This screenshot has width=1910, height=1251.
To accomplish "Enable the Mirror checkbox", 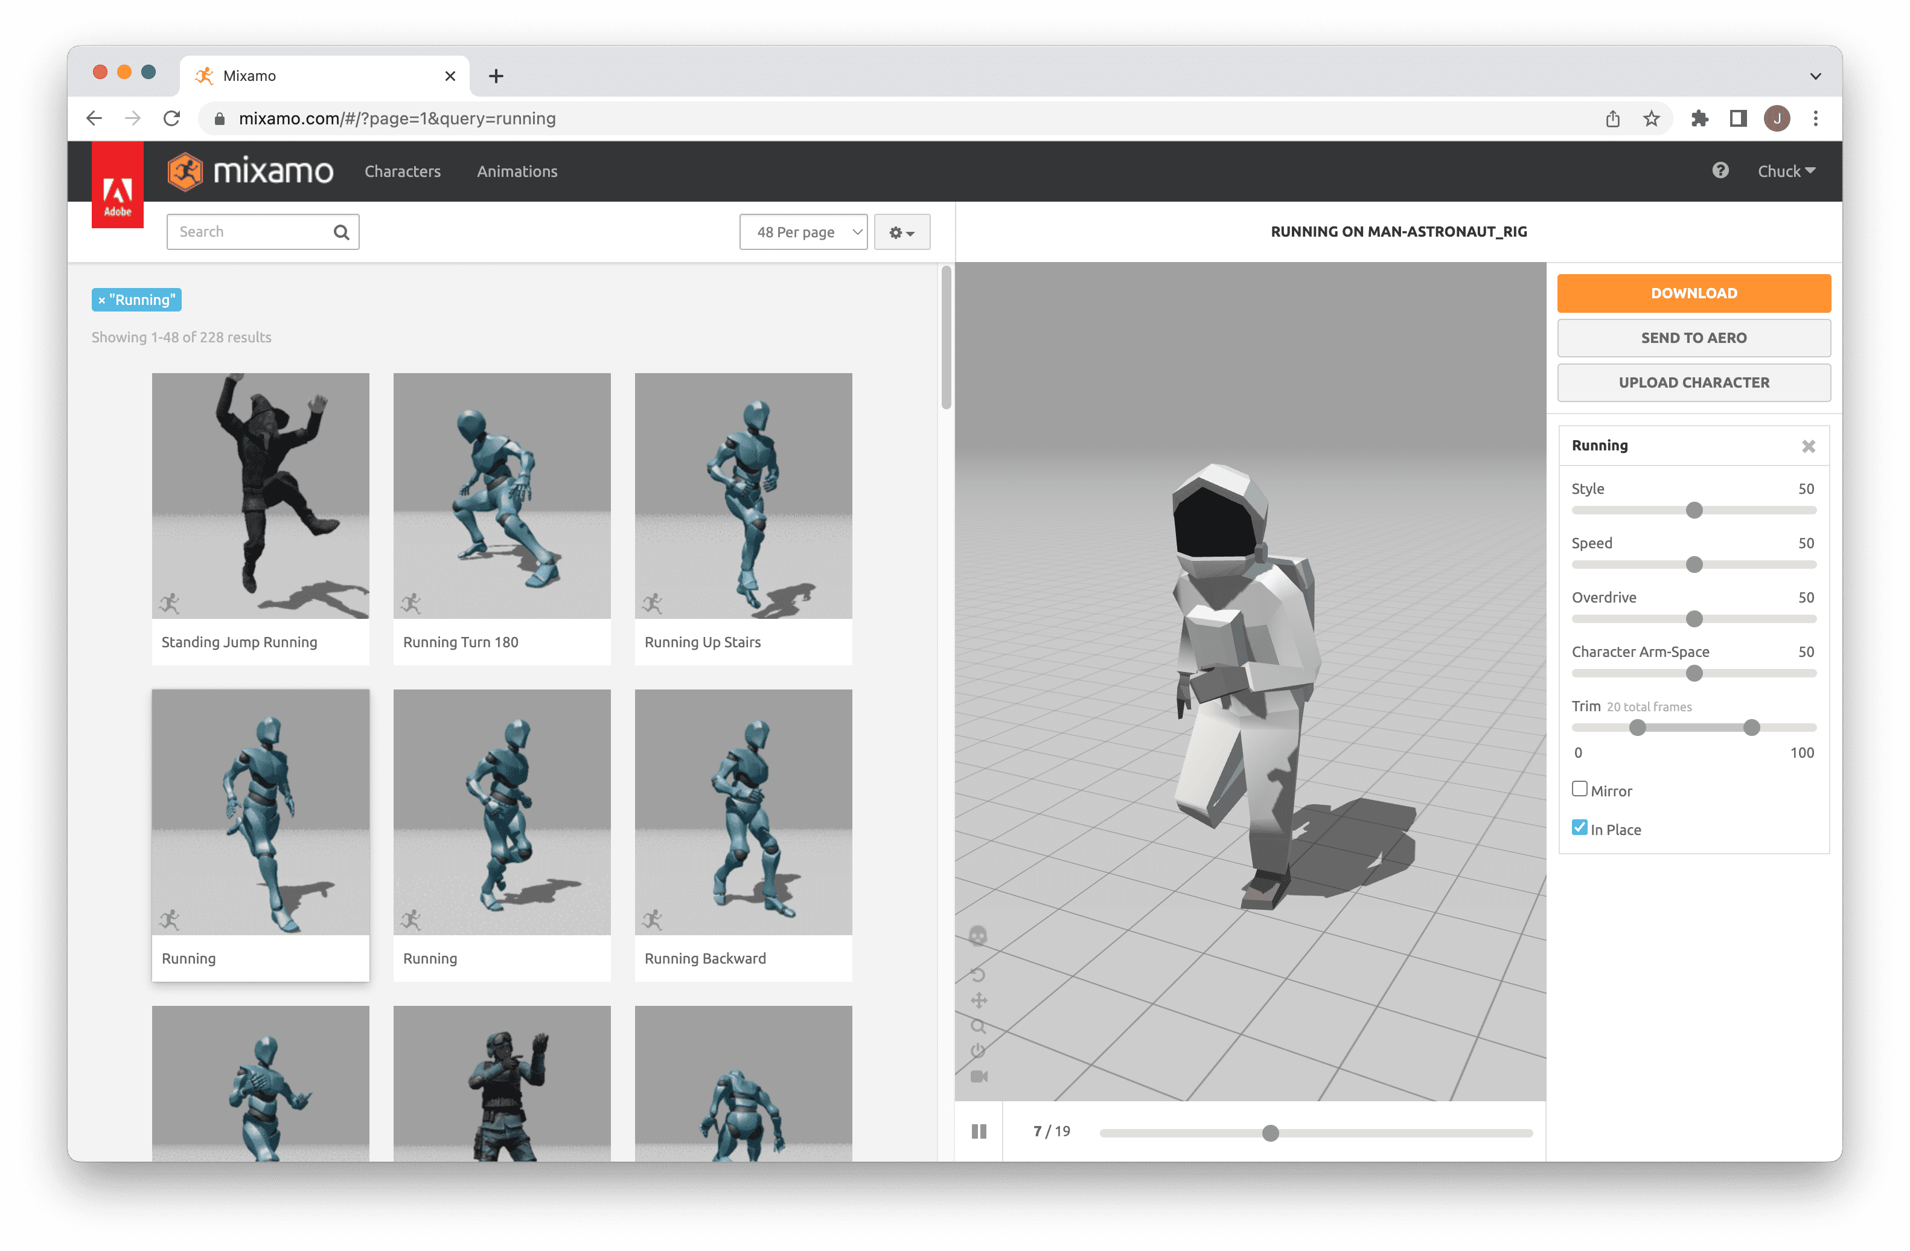I will [1579, 789].
